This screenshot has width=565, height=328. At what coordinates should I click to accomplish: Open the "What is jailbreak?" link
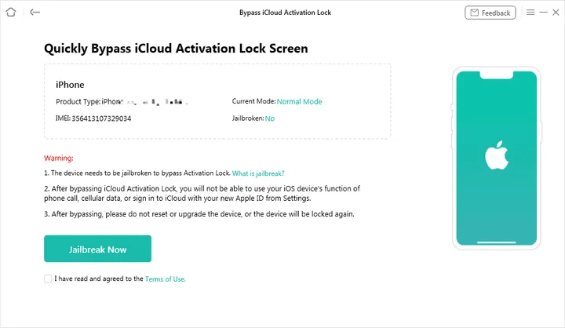coord(258,173)
